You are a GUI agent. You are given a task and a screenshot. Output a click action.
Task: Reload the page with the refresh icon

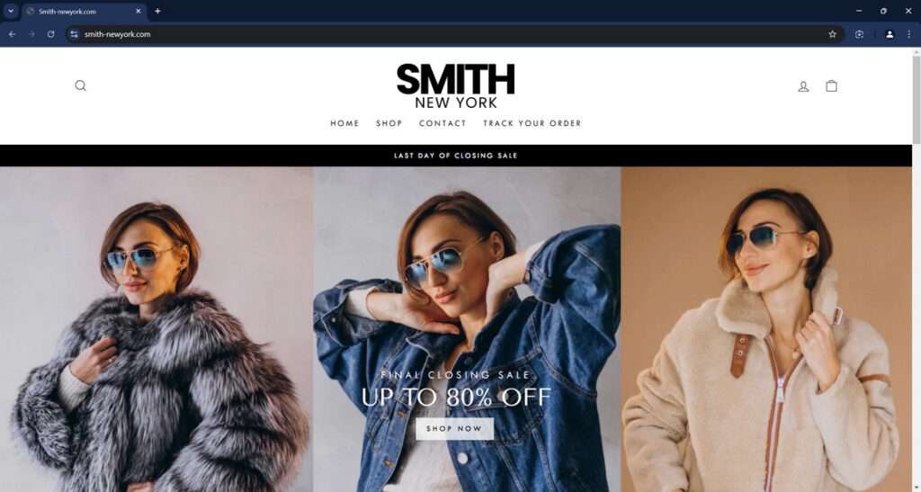(x=51, y=34)
